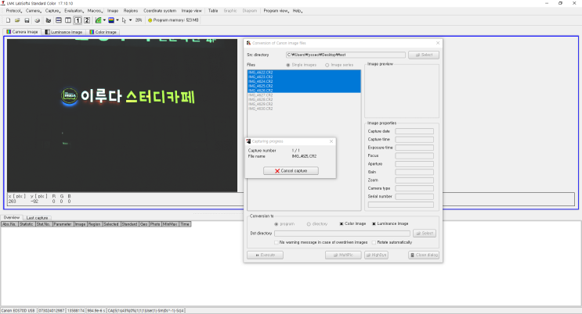
Task: Click the Capture date field
Action: click(x=414, y=131)
